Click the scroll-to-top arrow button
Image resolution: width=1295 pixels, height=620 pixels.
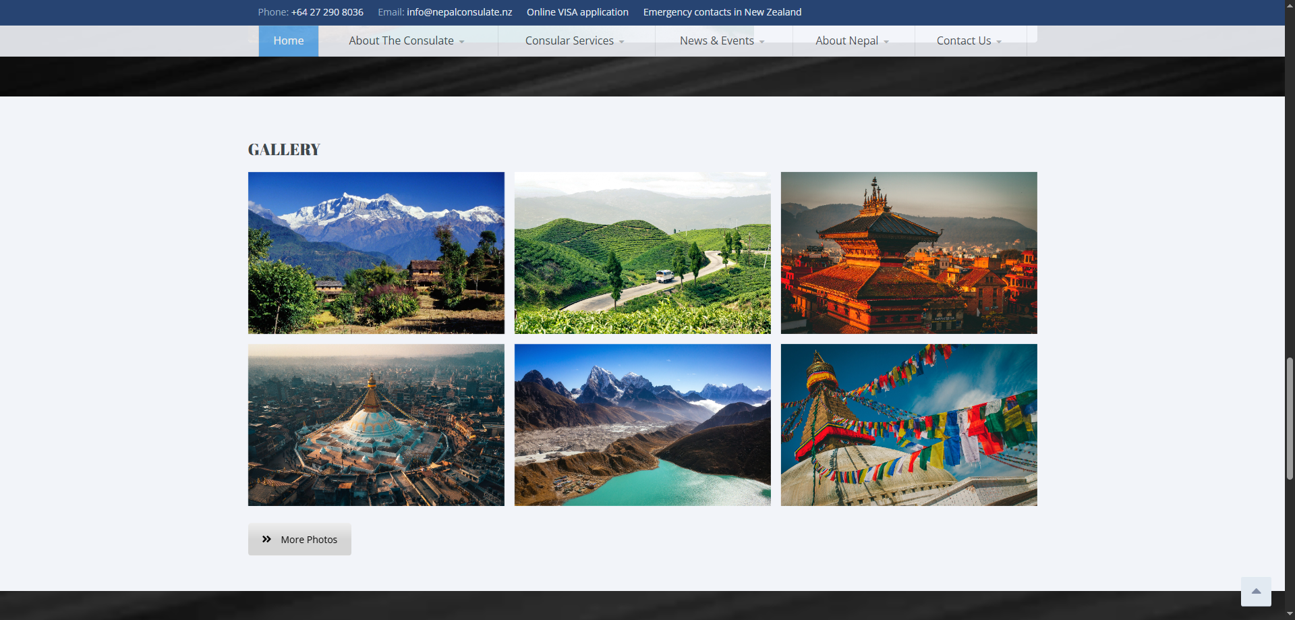click(1255, 591)
